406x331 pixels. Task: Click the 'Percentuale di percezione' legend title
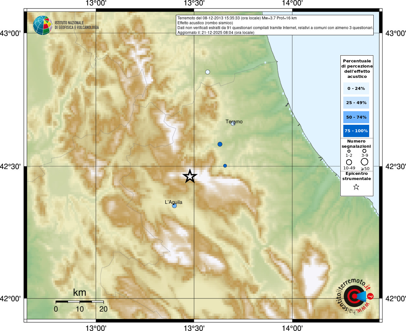357,69
